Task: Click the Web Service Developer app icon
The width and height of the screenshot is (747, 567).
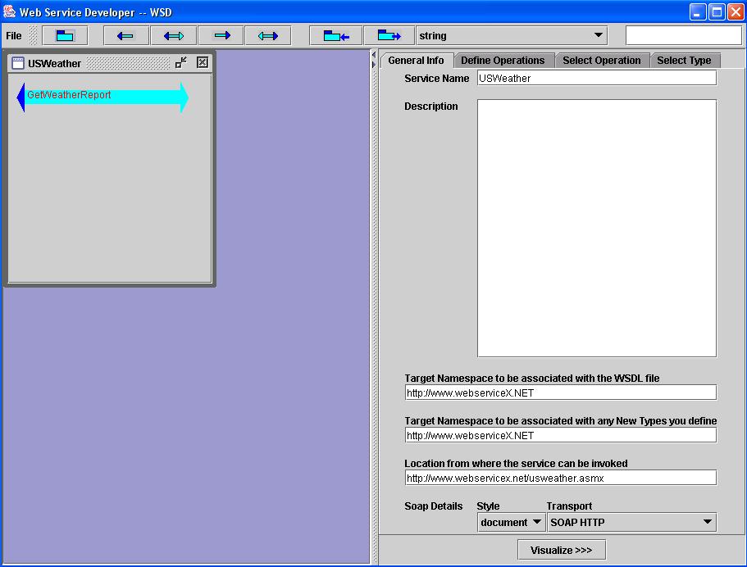Action: point(9,12)
